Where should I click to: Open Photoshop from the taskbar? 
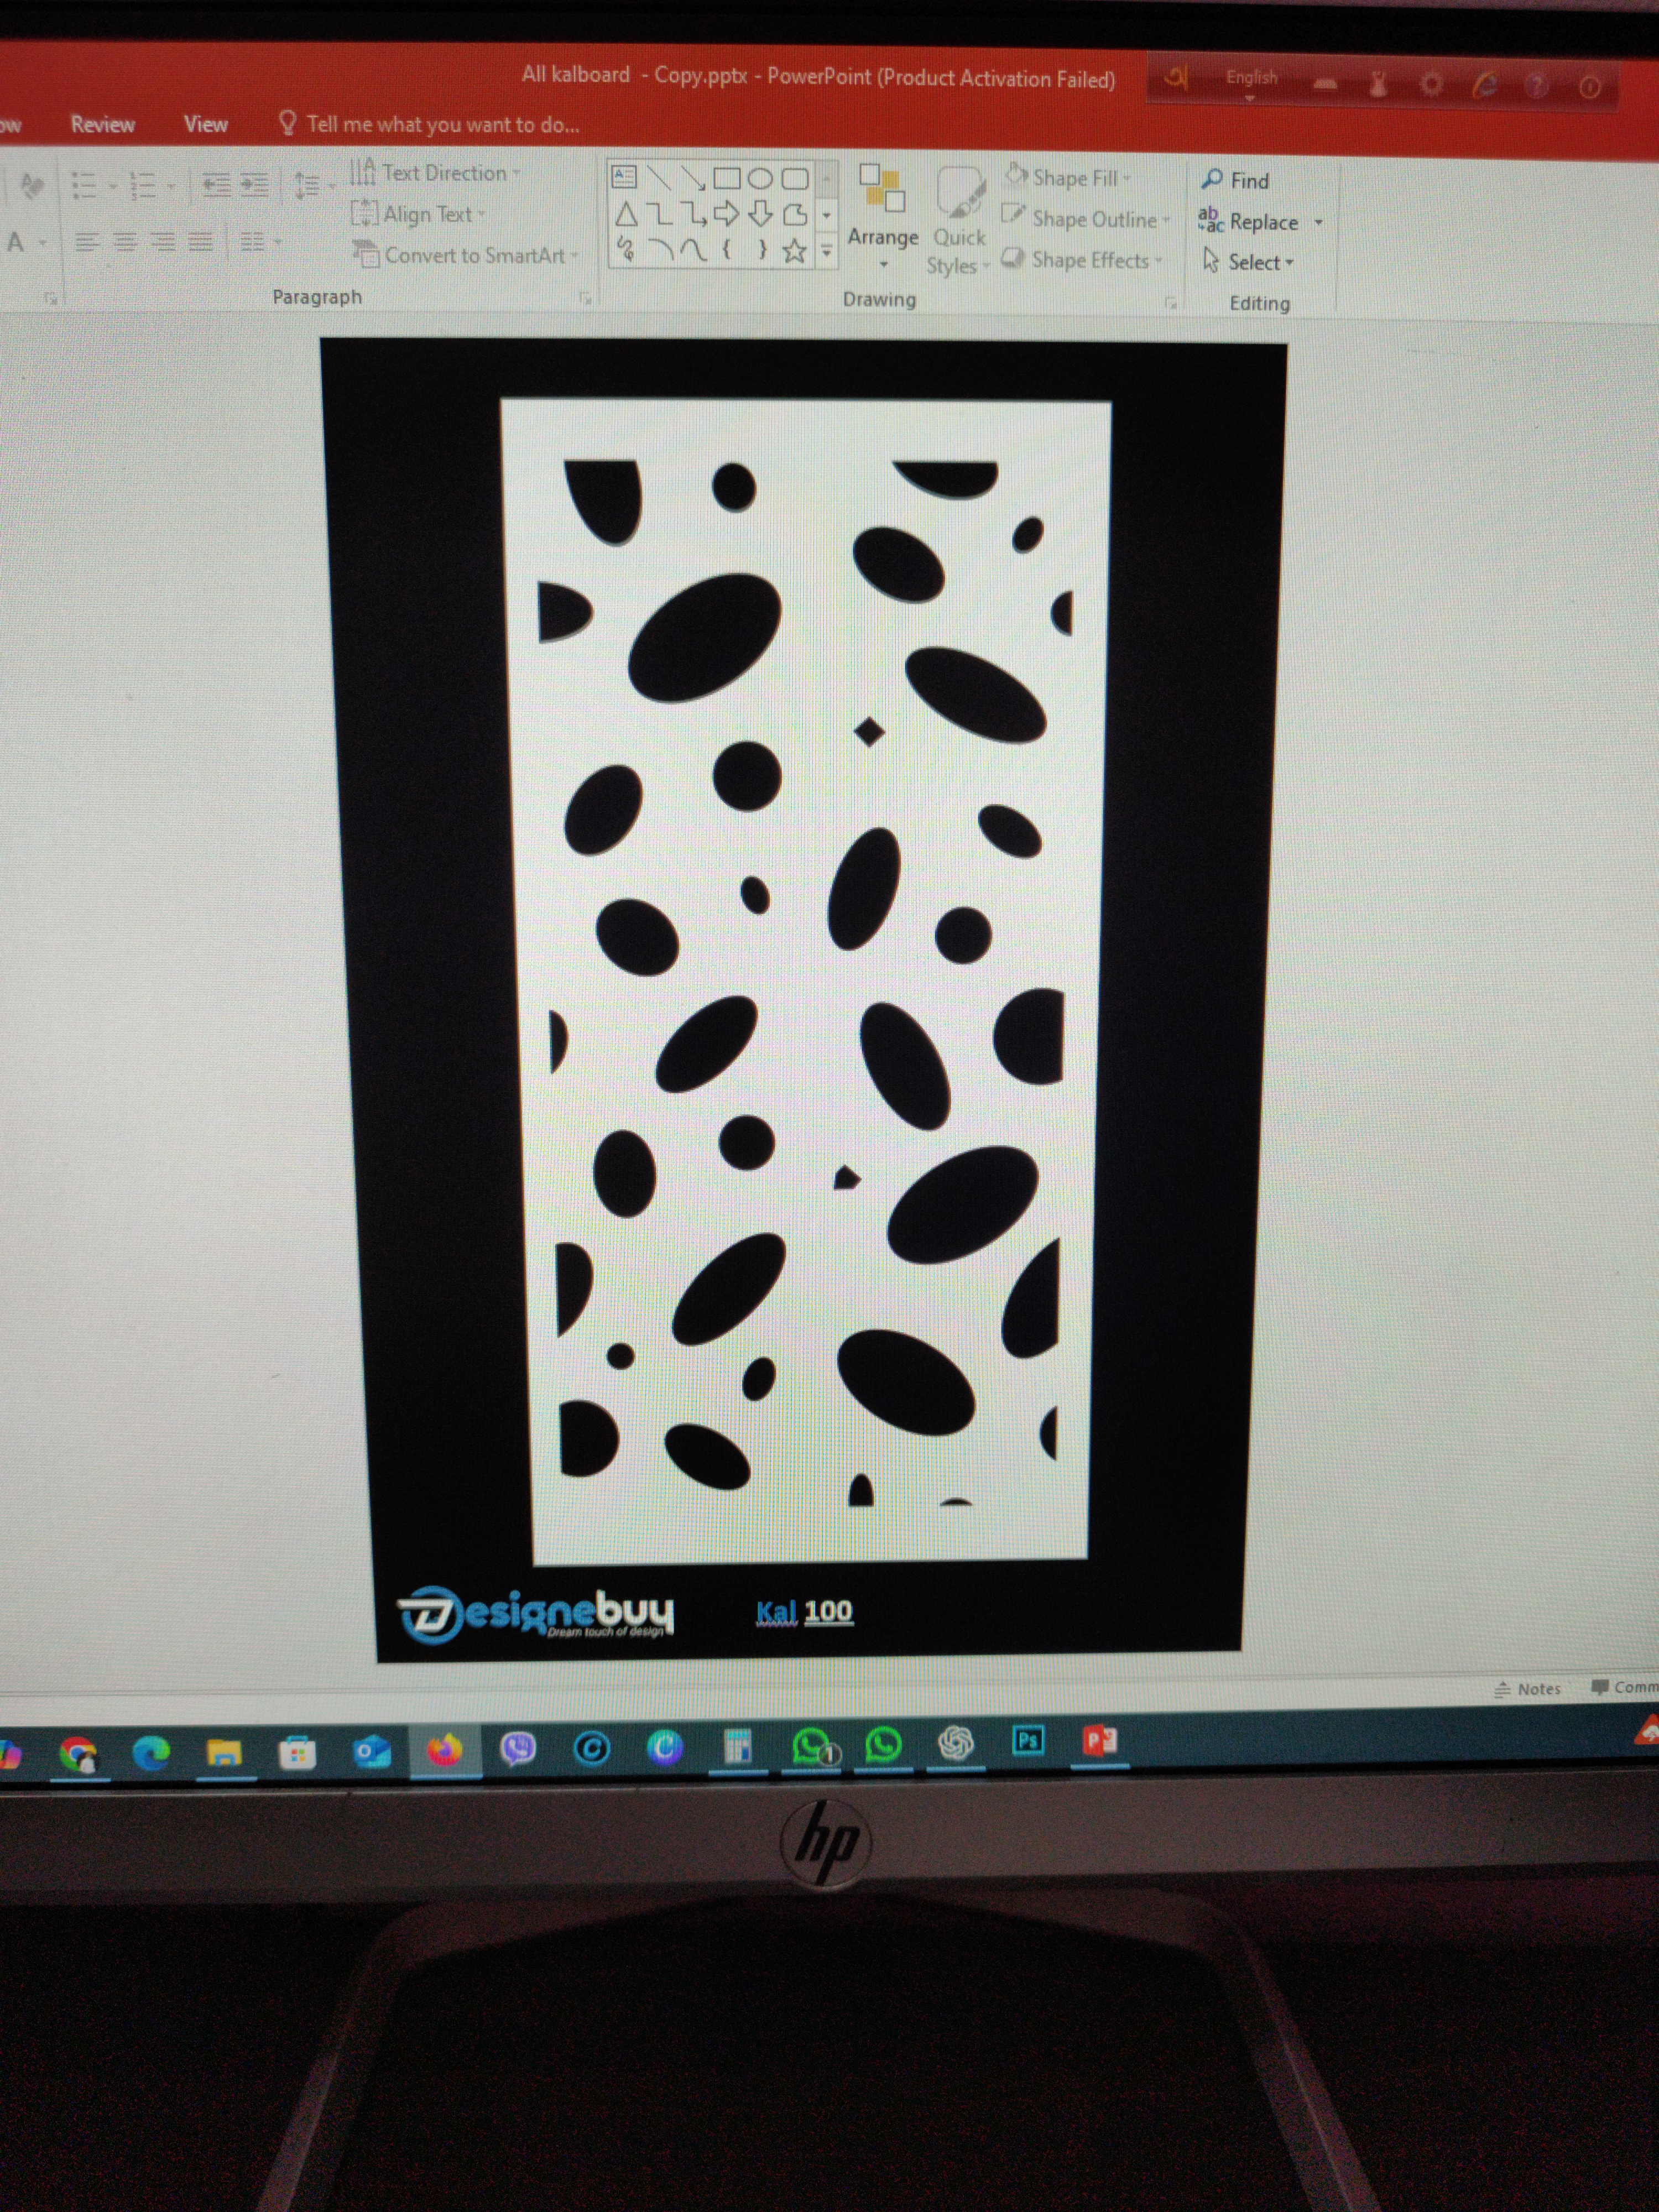coord(1028,1740)
